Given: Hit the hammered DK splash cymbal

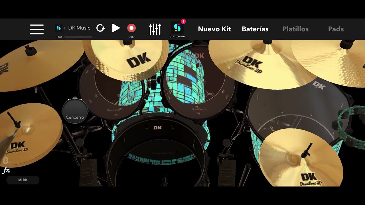Looking at the screenshot, I should 125,60.
